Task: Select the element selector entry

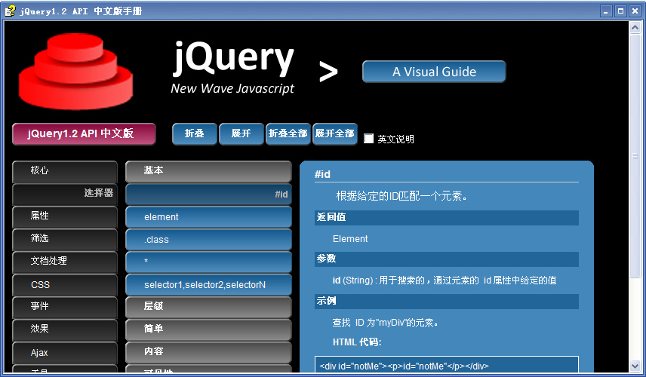Action: pos(208,216)
